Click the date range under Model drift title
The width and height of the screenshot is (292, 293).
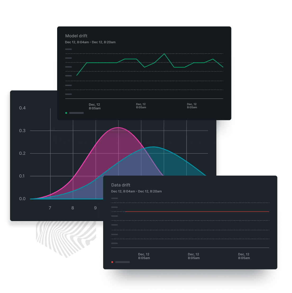(x=90, y=42)
